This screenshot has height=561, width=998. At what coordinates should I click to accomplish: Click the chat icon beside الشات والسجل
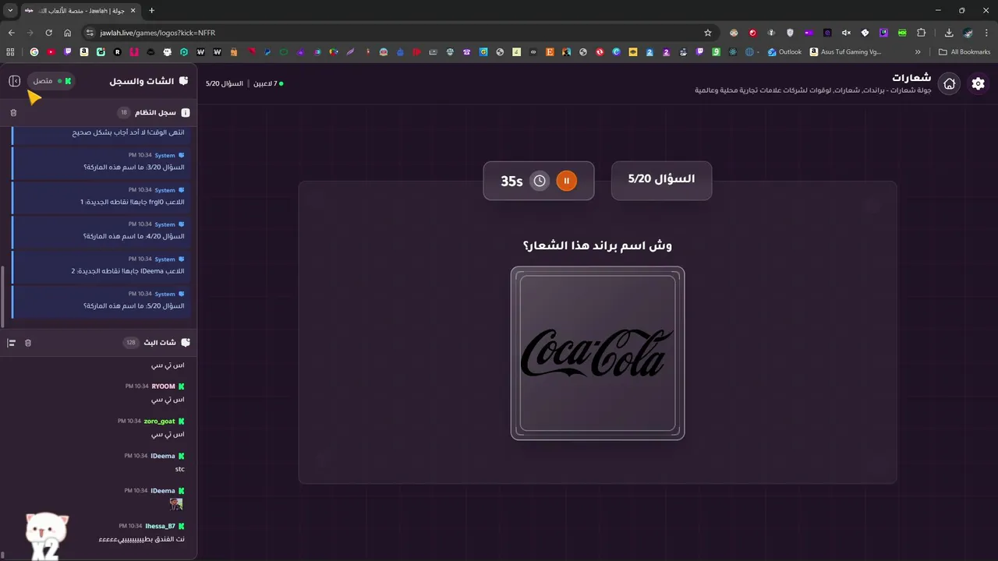[183, 81]
